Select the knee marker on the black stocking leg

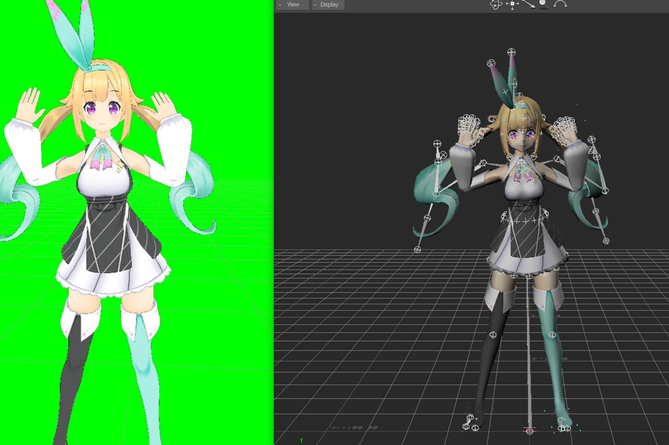click(x=493, y=335)
